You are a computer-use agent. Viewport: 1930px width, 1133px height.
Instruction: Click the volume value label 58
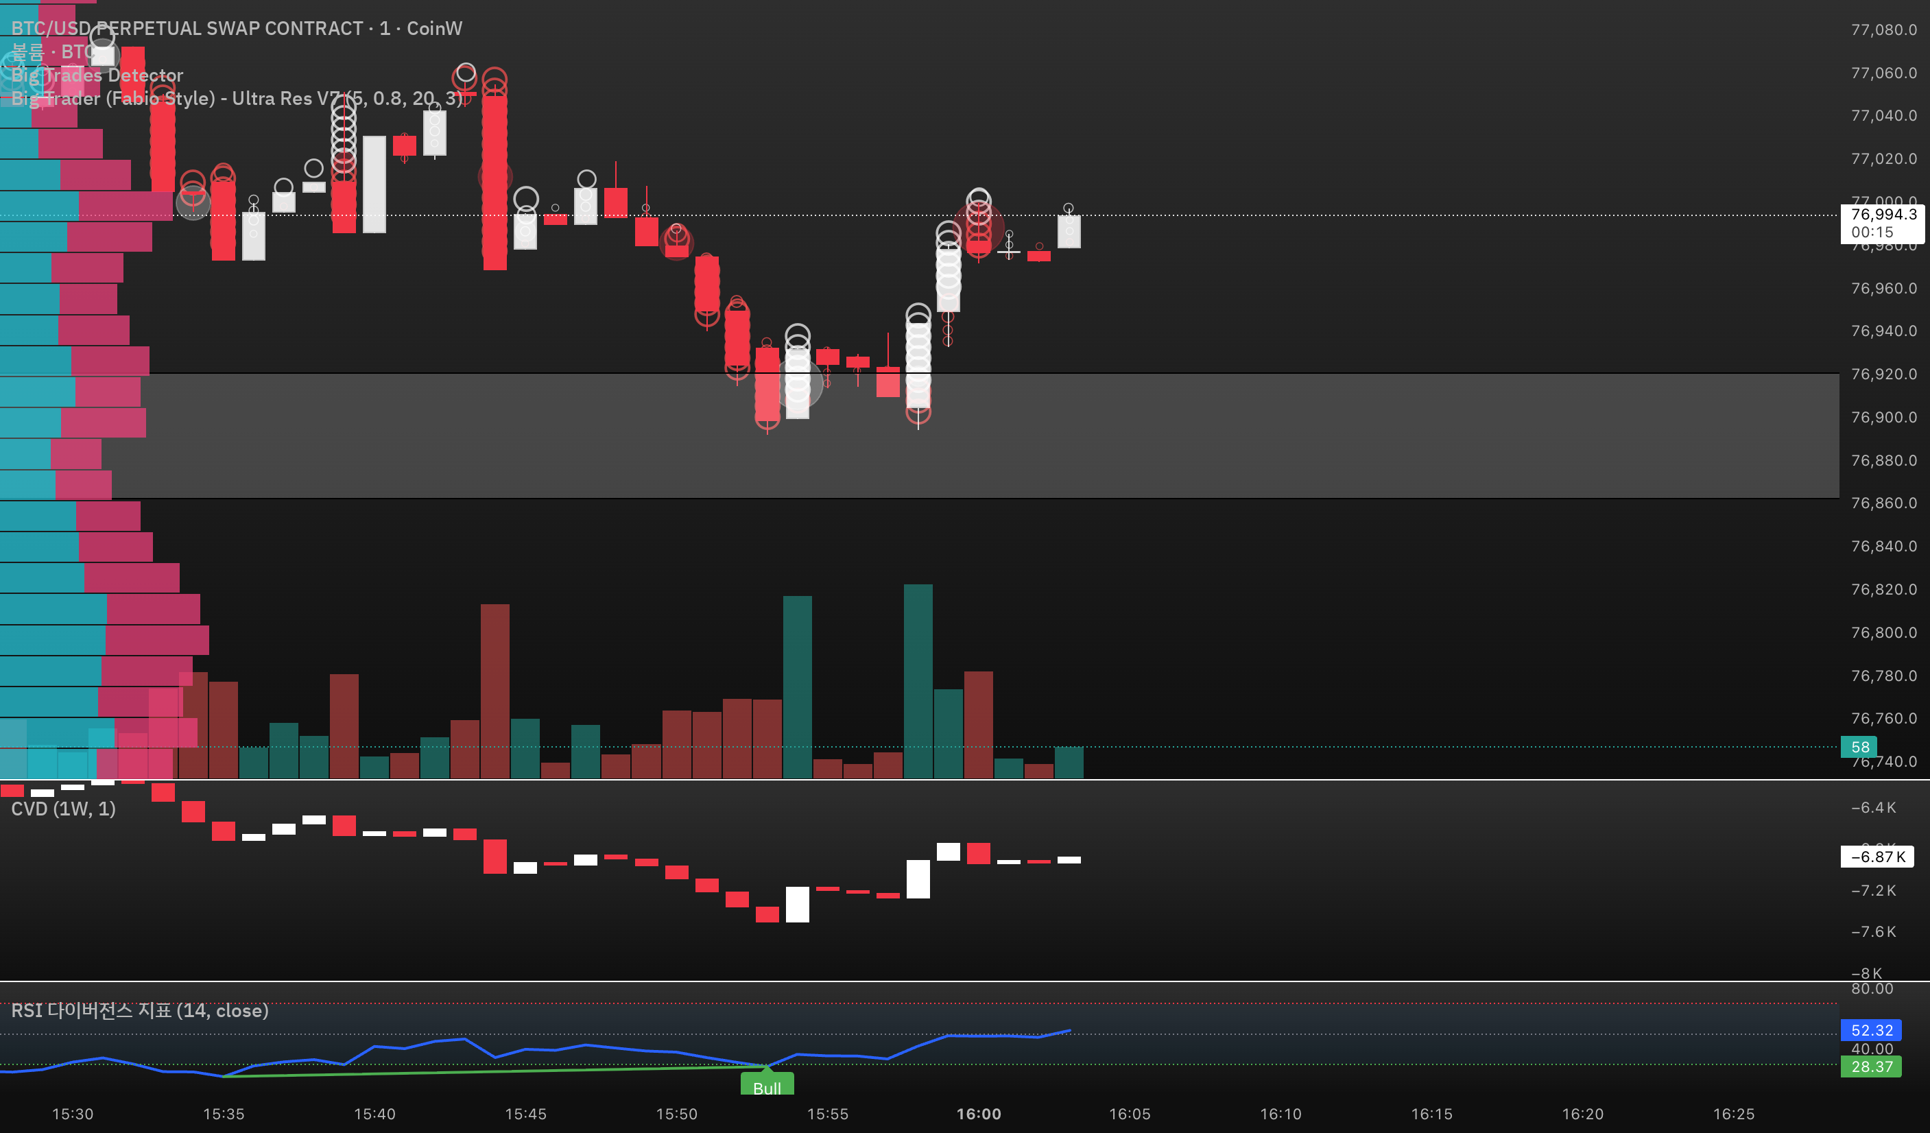coord(1859,747)
